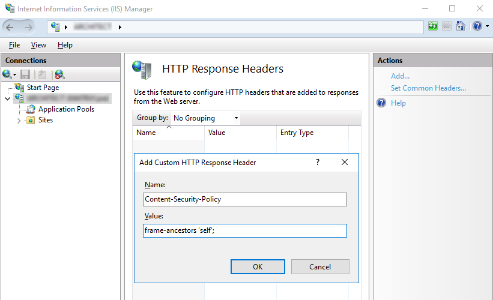Click the question mark in dialog title bar

coord(318,162)
